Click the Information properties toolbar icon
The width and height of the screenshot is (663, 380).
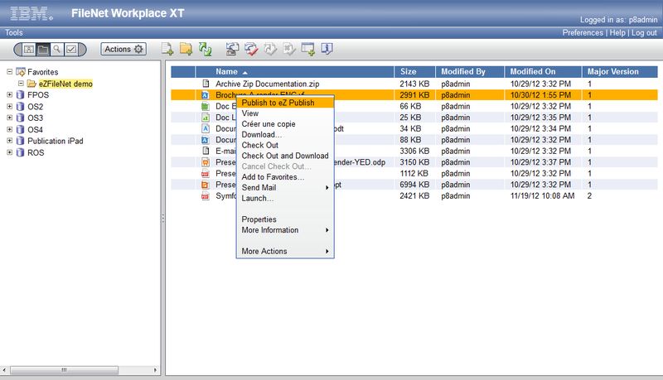click(327, 49)
